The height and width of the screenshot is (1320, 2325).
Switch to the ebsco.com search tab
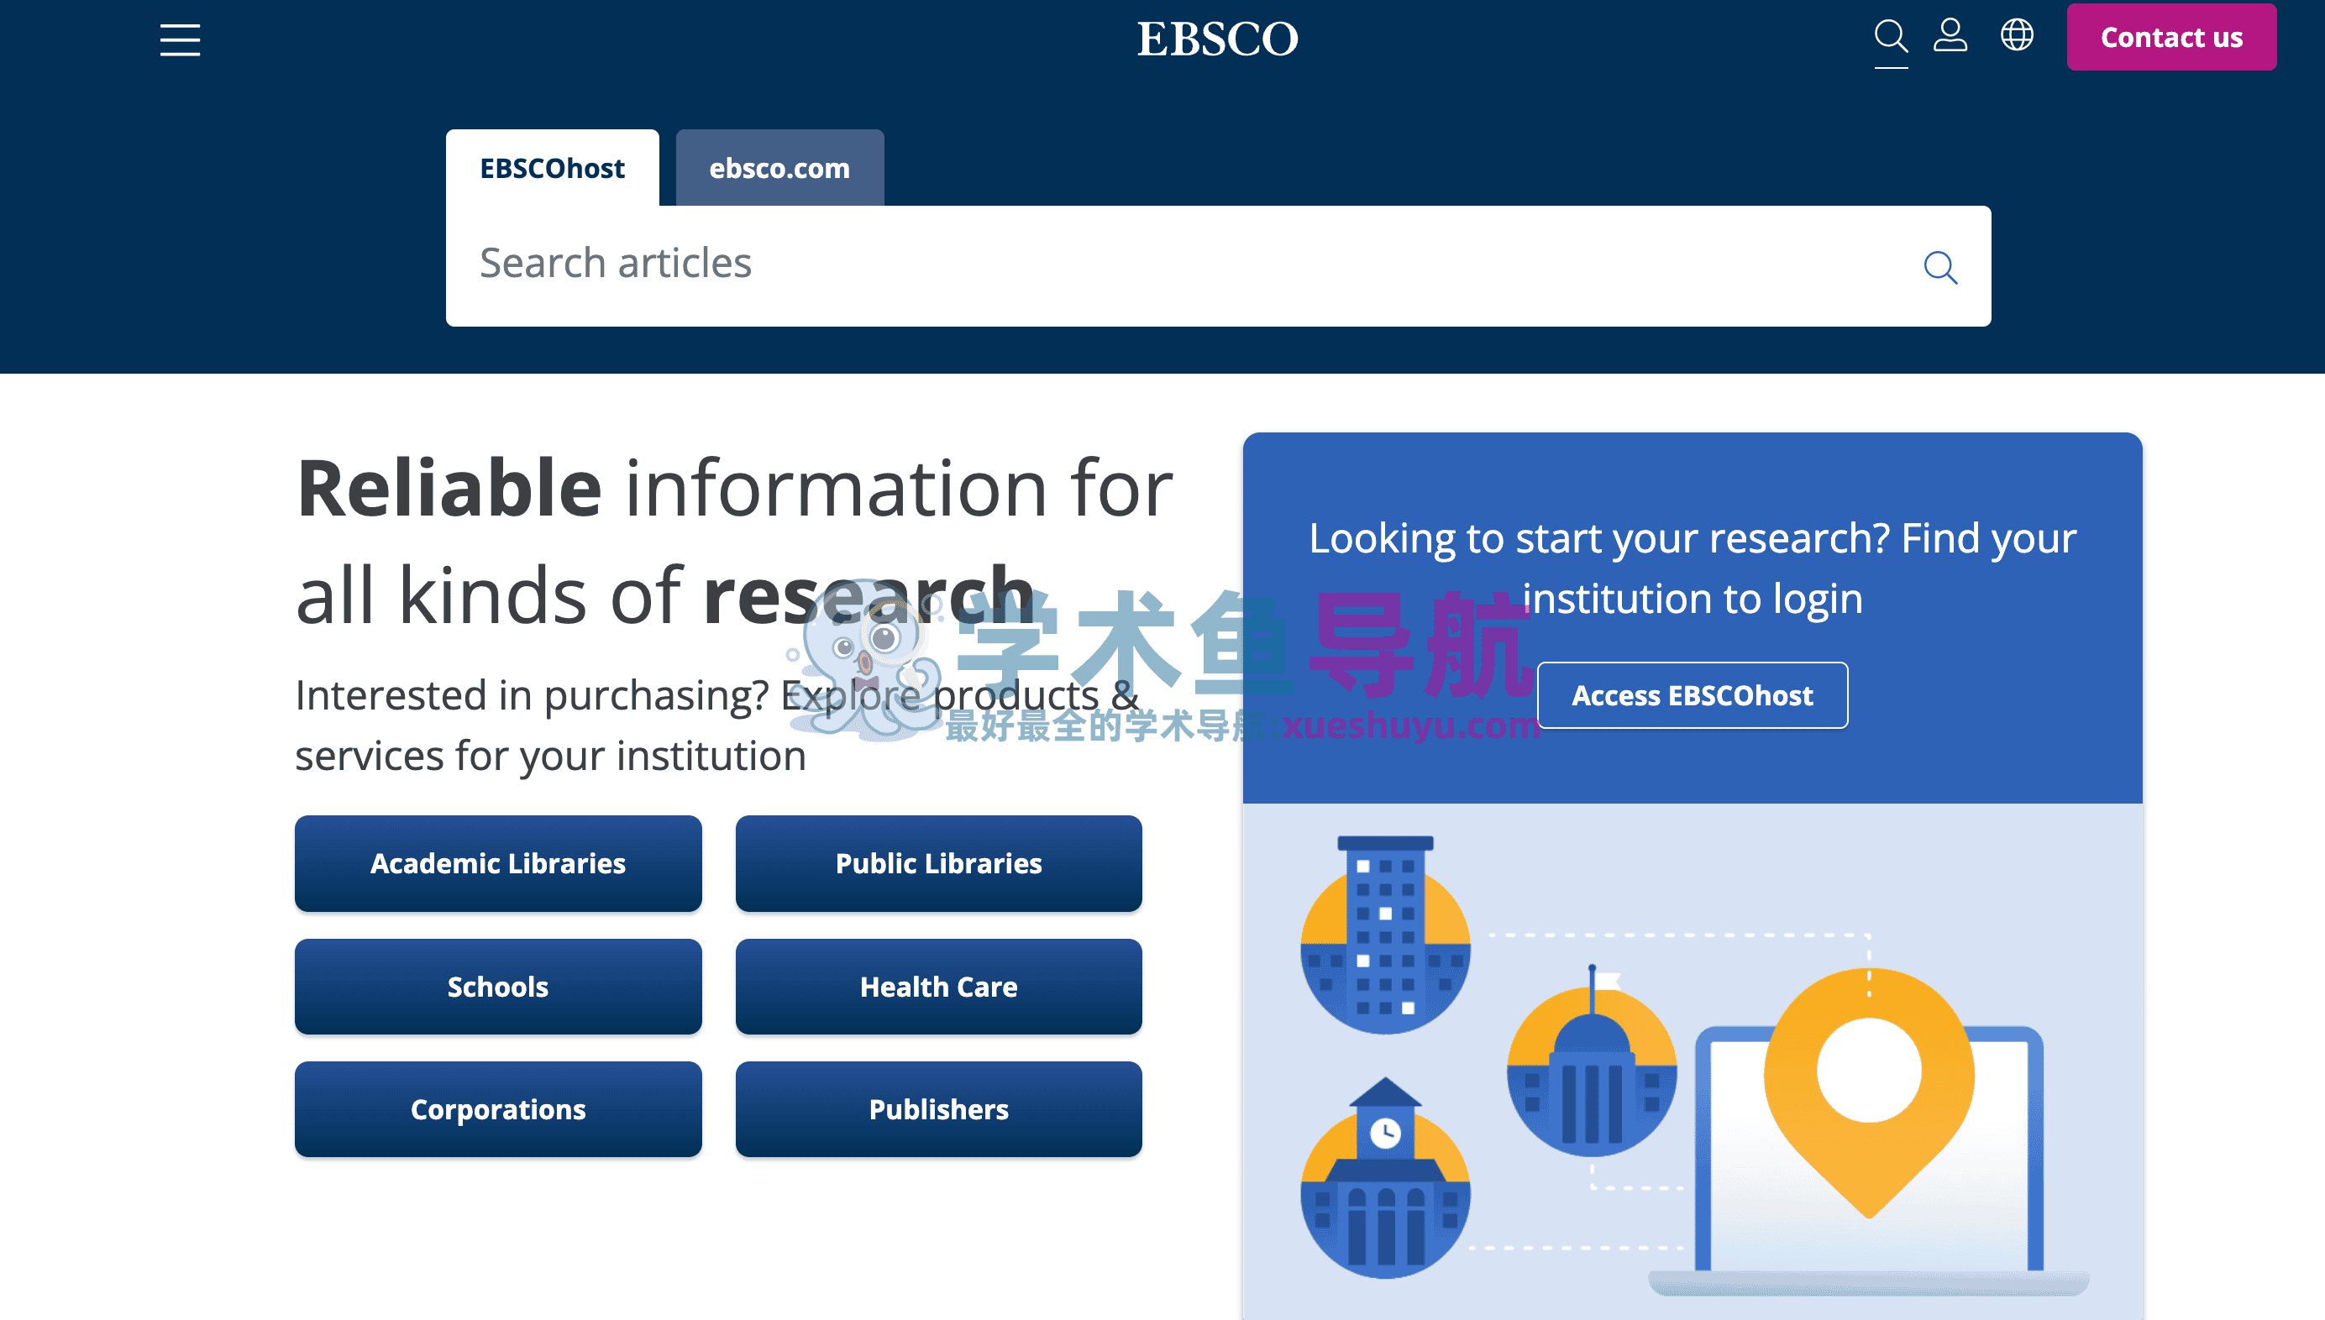[779, 169]
